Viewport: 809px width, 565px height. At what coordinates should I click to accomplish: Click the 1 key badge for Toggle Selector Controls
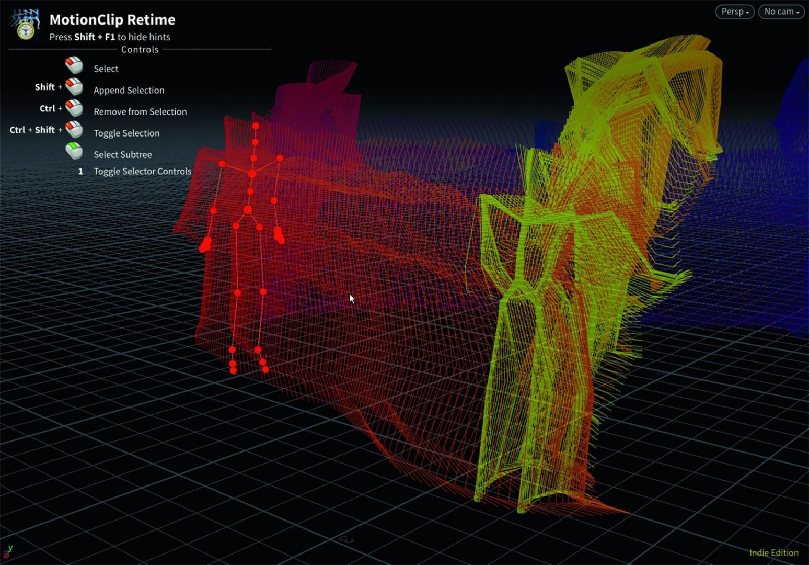81,171
